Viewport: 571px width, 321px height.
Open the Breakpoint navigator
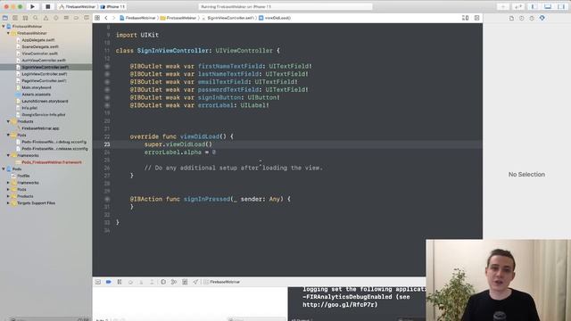click(76, 18)
